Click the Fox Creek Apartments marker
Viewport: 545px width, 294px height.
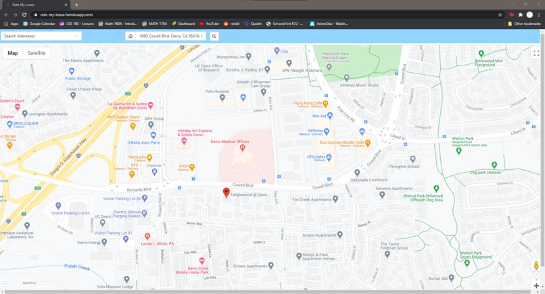(x=335, y=199)
